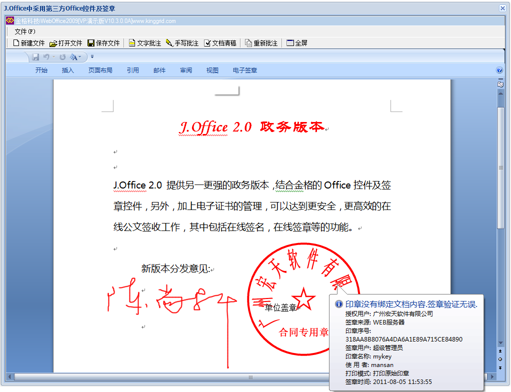Open the 审阅 ribbon tab
Screen dimensions: 511x392
(186, 70)
